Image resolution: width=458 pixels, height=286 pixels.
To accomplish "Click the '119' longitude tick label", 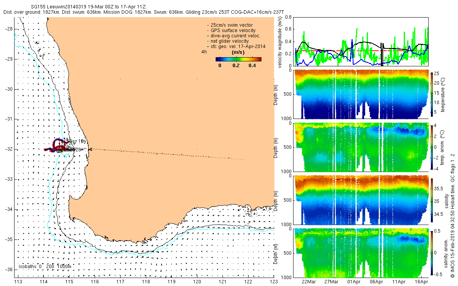I will pyautogui.click(x=172, y=281).
